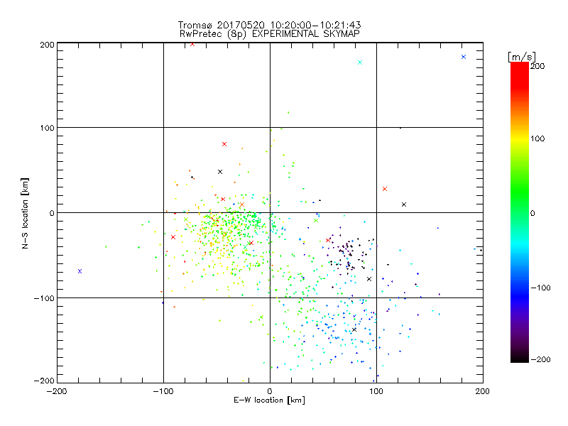Click the blue X marker in the top-right corner
Viewport: 568px width, 426px height.
click(x=464, y=57)
